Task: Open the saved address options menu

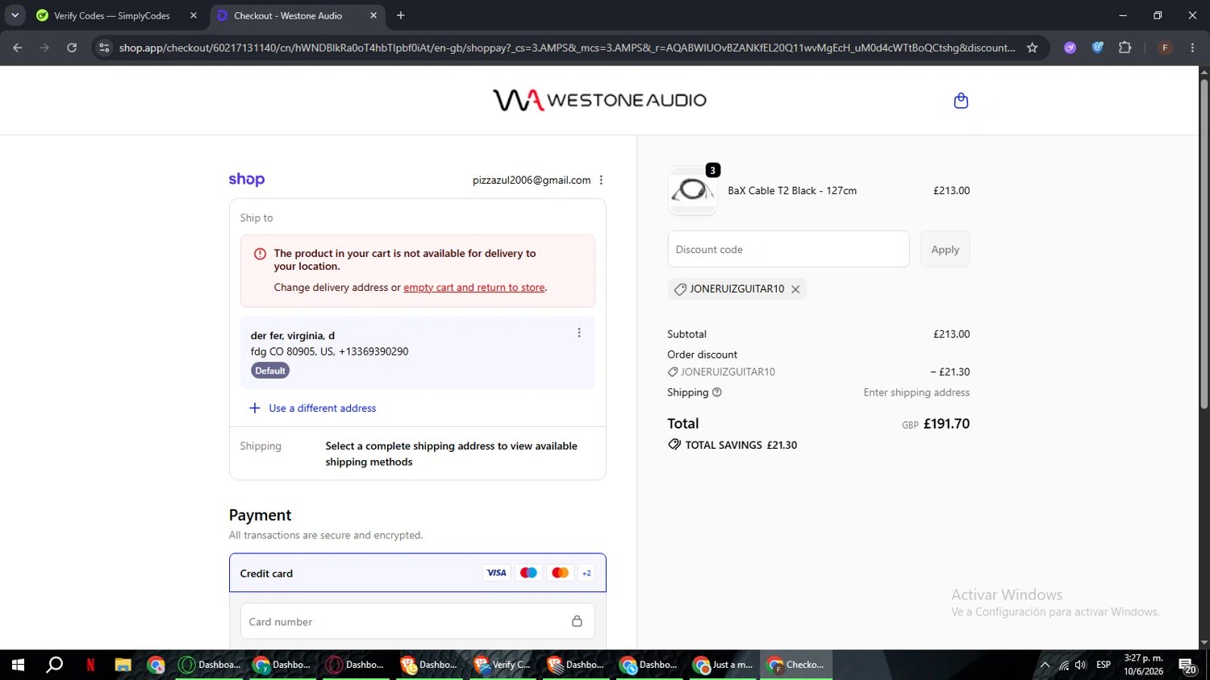Action: click(579, 333)
